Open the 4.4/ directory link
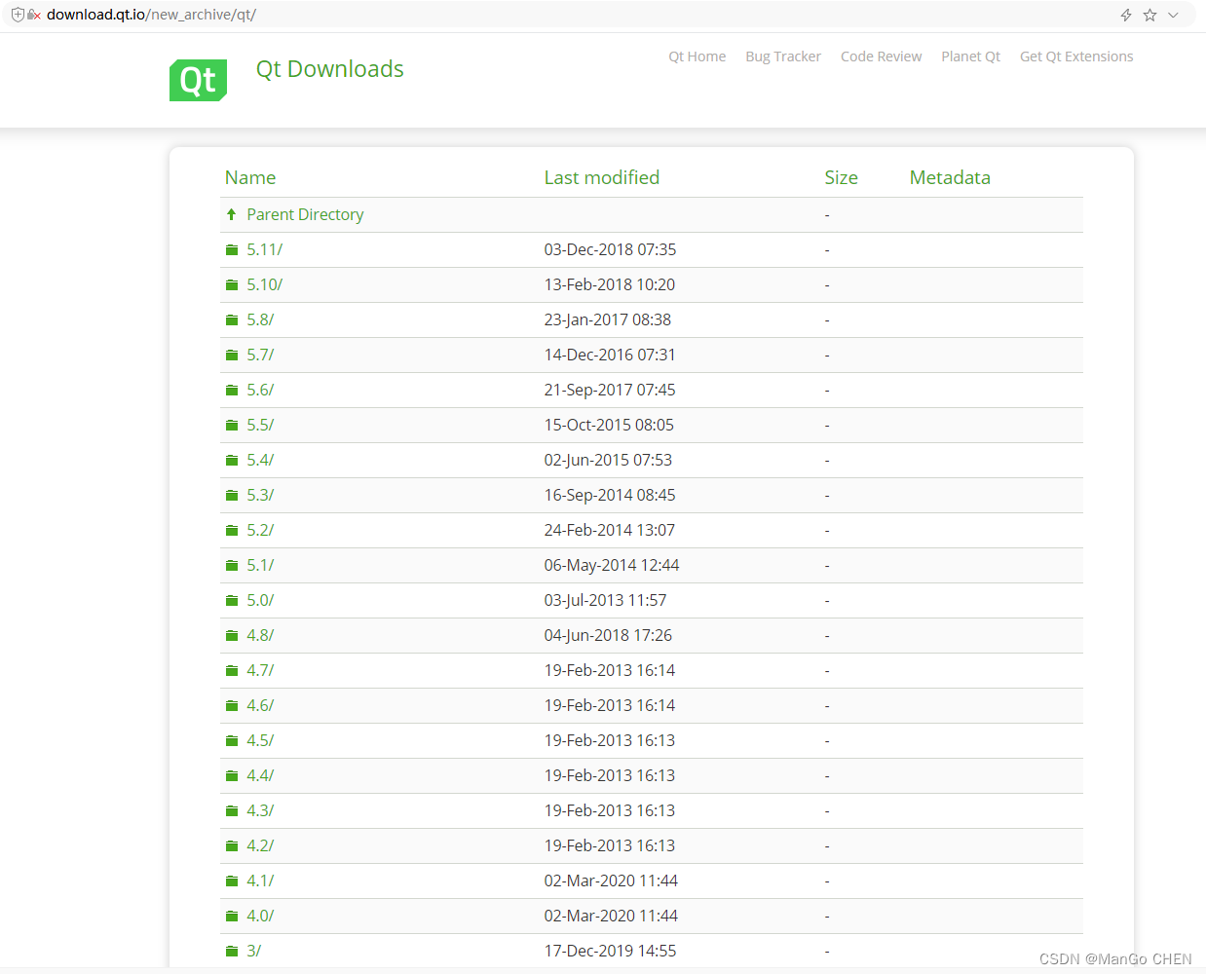The width and height of the screenshot is (1206, 974). tap(260, 776)
